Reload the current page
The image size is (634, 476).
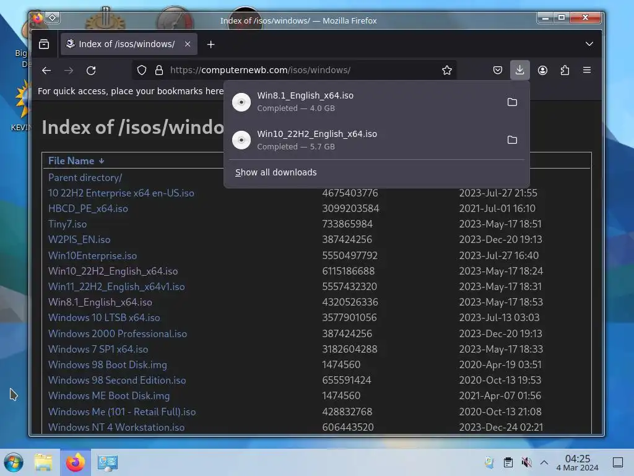pos(91,70)
